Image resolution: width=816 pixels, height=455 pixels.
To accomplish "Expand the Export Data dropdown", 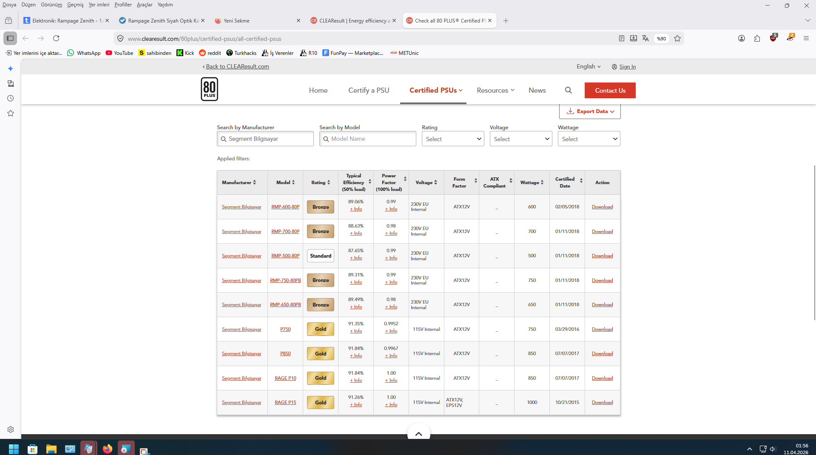I will [590, 111].
